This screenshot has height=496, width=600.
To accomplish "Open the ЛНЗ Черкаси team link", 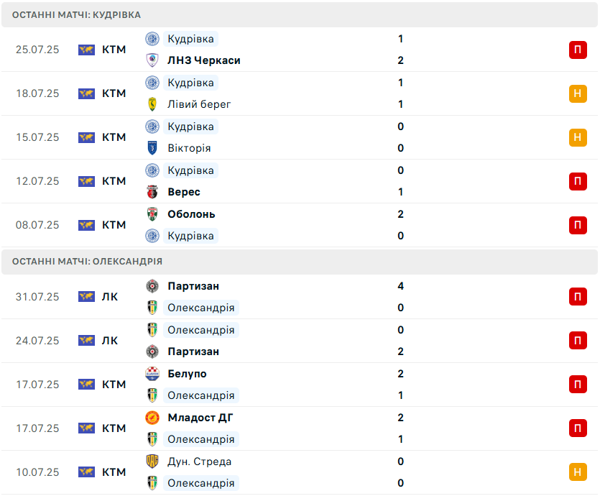I will point(203,60).
